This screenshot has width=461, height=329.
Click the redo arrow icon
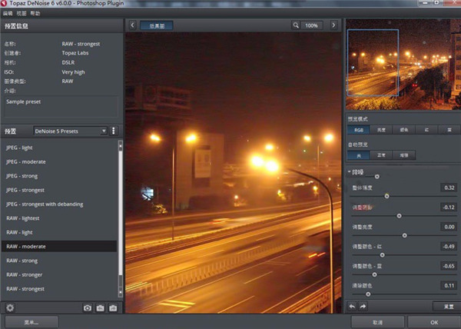click(x=363, y=306)
